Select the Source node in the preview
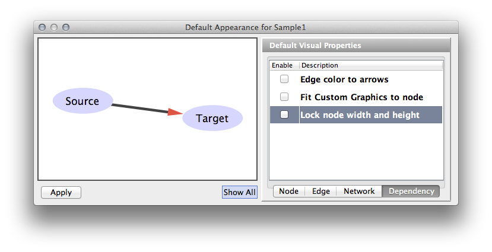 (82, 101)
